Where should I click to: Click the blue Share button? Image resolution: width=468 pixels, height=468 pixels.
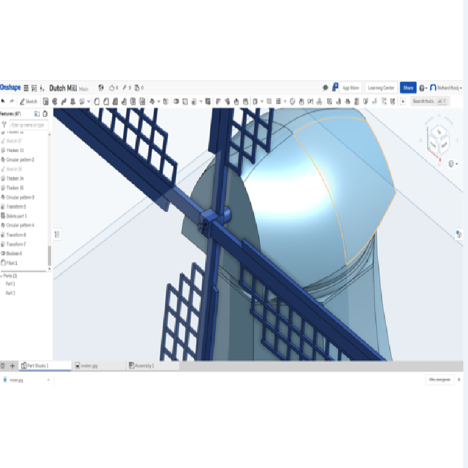408,88
